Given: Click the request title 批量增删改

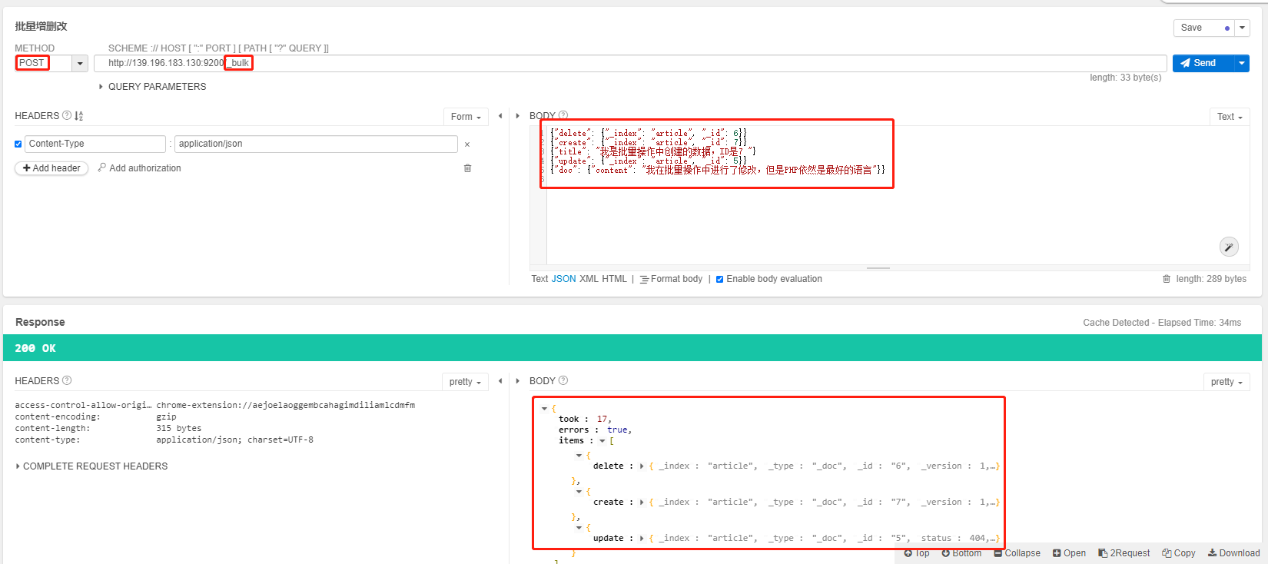Looking at the screenshot, I should tap(41, 27).
